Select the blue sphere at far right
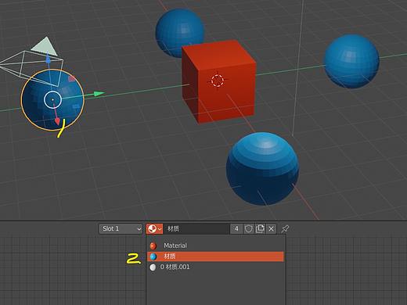The width and height of the screenshot is (407, 305). coord(351,61)
